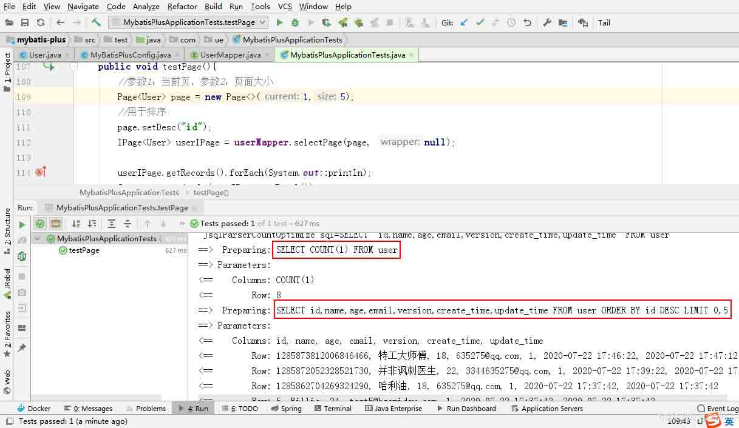Toggle the show ignored tests filter

56,224
